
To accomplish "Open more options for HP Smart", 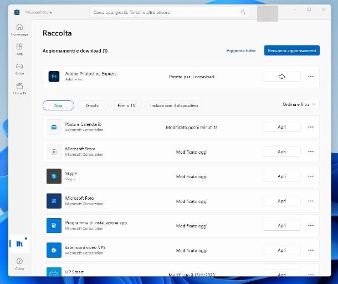I will [x=311, y=275].
